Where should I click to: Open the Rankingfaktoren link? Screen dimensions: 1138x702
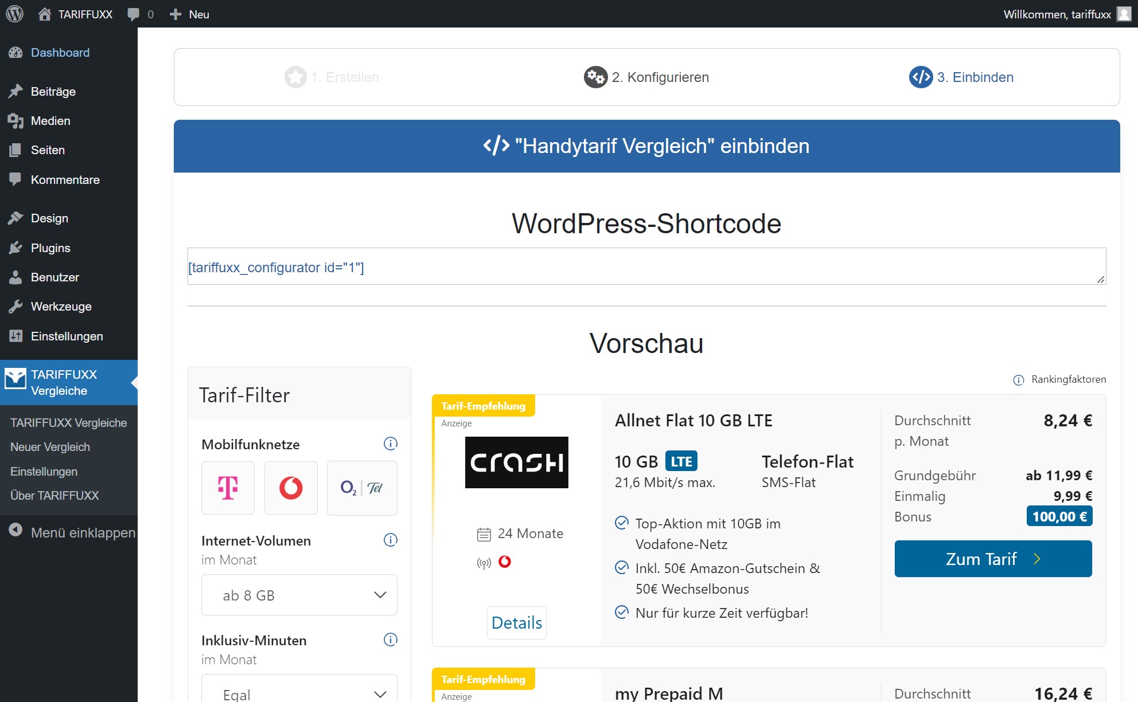click(x=1068, y=379)
